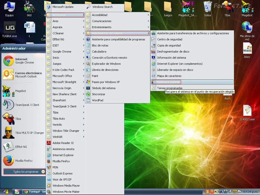The image size is (260, 195).
Task: Open Desfragmentador de disco
Action: pyautogui.click(x=192, y=52)
